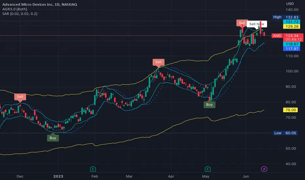Click the Buy signal near 2023
Screen dimensions: 305x180
tap(53, 138)
